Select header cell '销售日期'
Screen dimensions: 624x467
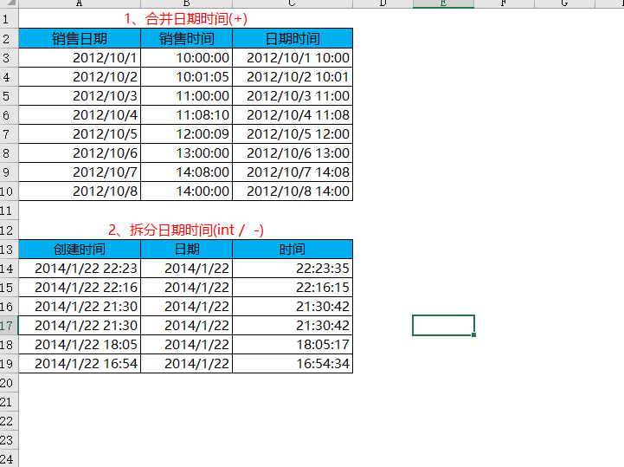pyautogui.click(x=80, y=39)
